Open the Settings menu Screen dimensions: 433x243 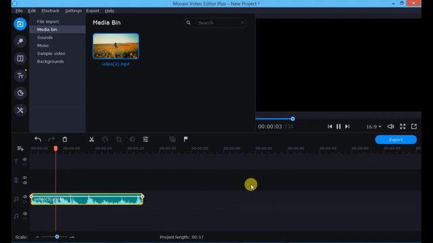[73, 11]
